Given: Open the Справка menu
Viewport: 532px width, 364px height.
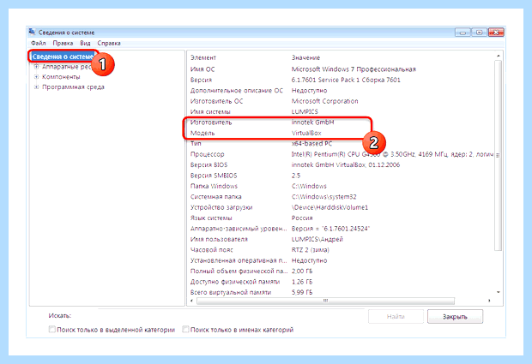Looking at the screenshot, I should click(109, 43).
